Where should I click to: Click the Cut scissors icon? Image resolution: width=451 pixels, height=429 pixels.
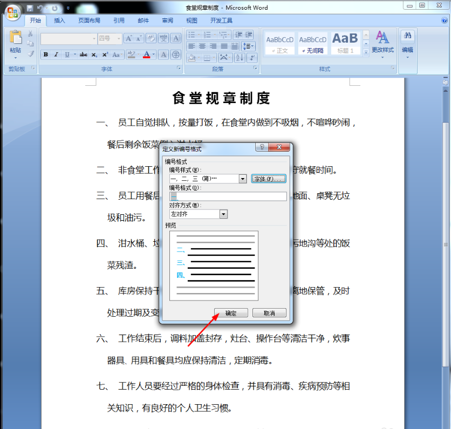[x=30, y=34]
